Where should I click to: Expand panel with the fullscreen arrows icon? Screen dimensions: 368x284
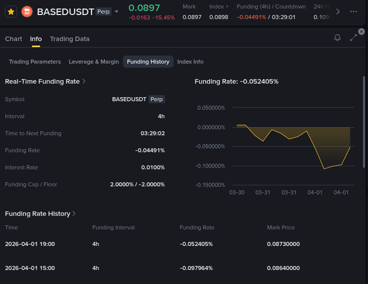tap(353, 38)
